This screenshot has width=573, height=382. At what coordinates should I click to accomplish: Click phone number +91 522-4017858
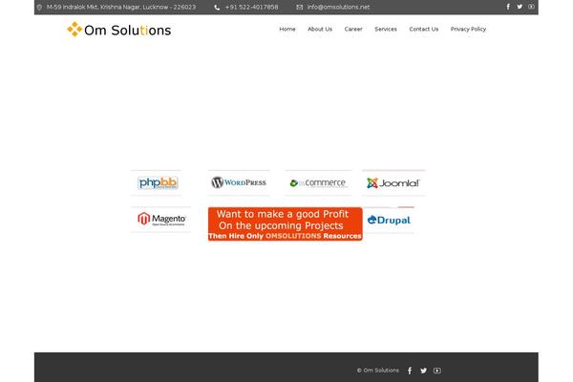point(251,7)
